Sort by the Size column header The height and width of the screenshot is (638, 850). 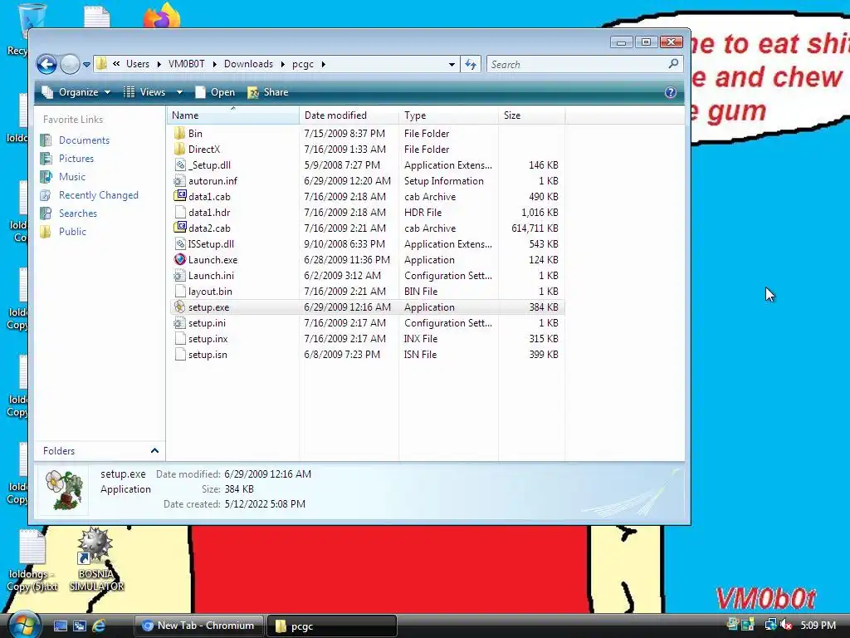[531, 115]
